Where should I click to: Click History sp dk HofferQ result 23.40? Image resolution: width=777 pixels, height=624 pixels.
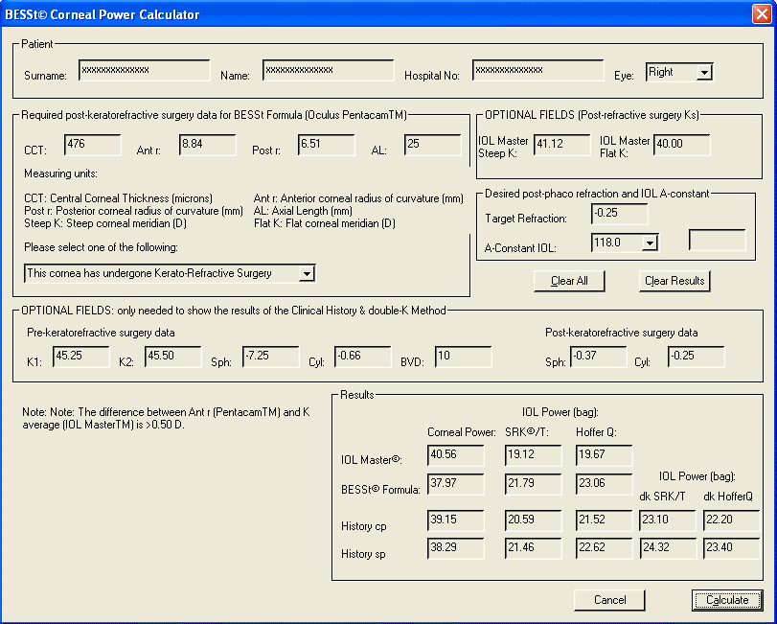[x=731, y=548]
